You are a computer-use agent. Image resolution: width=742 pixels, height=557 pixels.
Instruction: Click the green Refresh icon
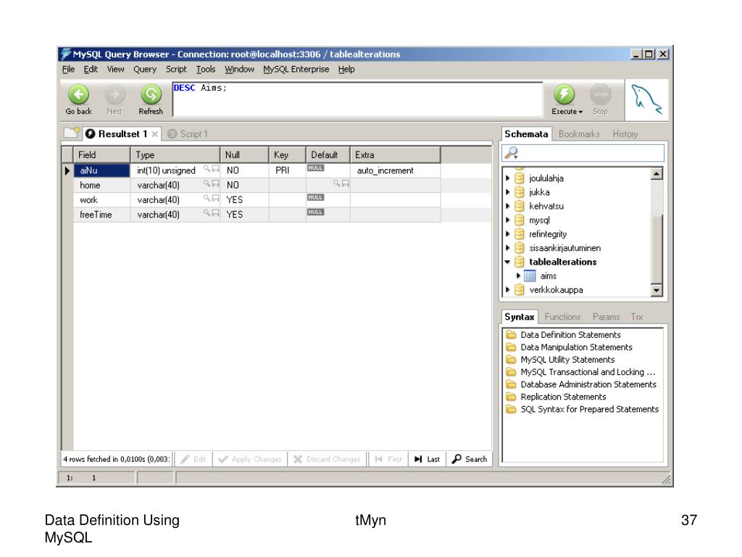(151, 94)
